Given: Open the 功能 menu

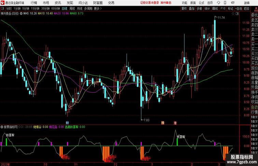Looking at the screenshot, I should [184, 3].
